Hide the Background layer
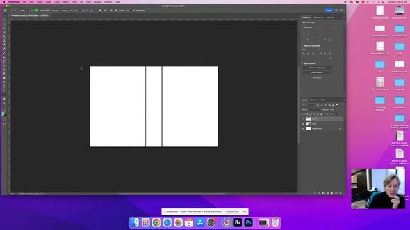 [303, 128]
